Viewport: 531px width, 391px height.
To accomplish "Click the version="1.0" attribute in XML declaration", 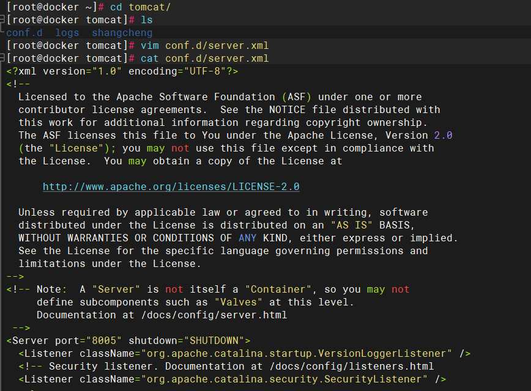I will (83, 71).
